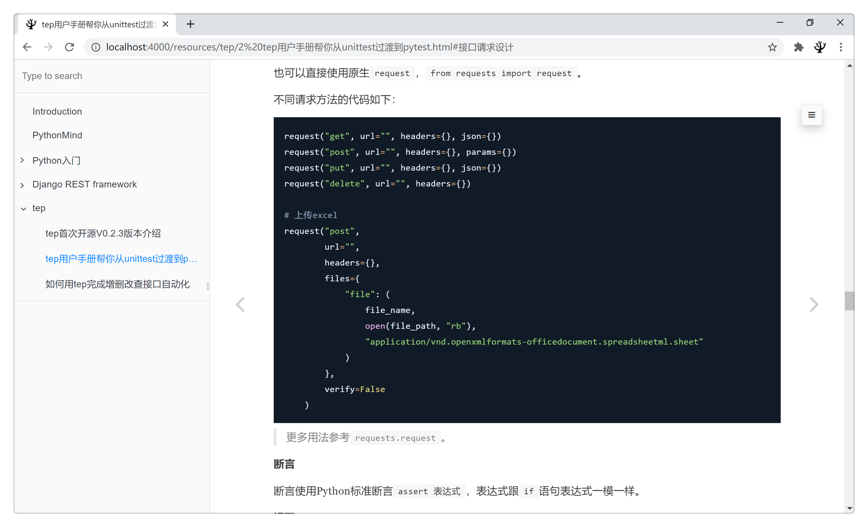Click the antler extension icon in toolbar

(820, 47)
